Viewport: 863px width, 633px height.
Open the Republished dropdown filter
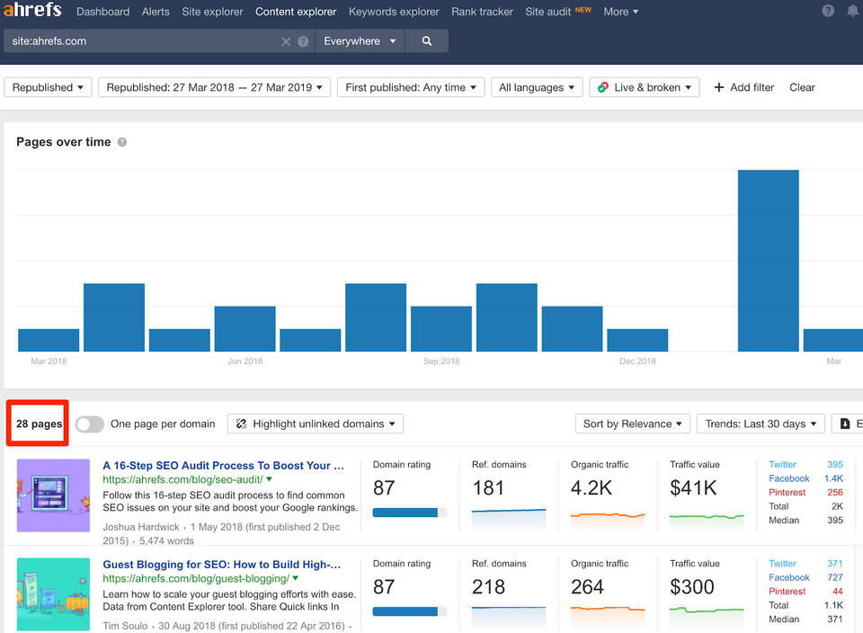pyautogui.click(x=49, y=87)
